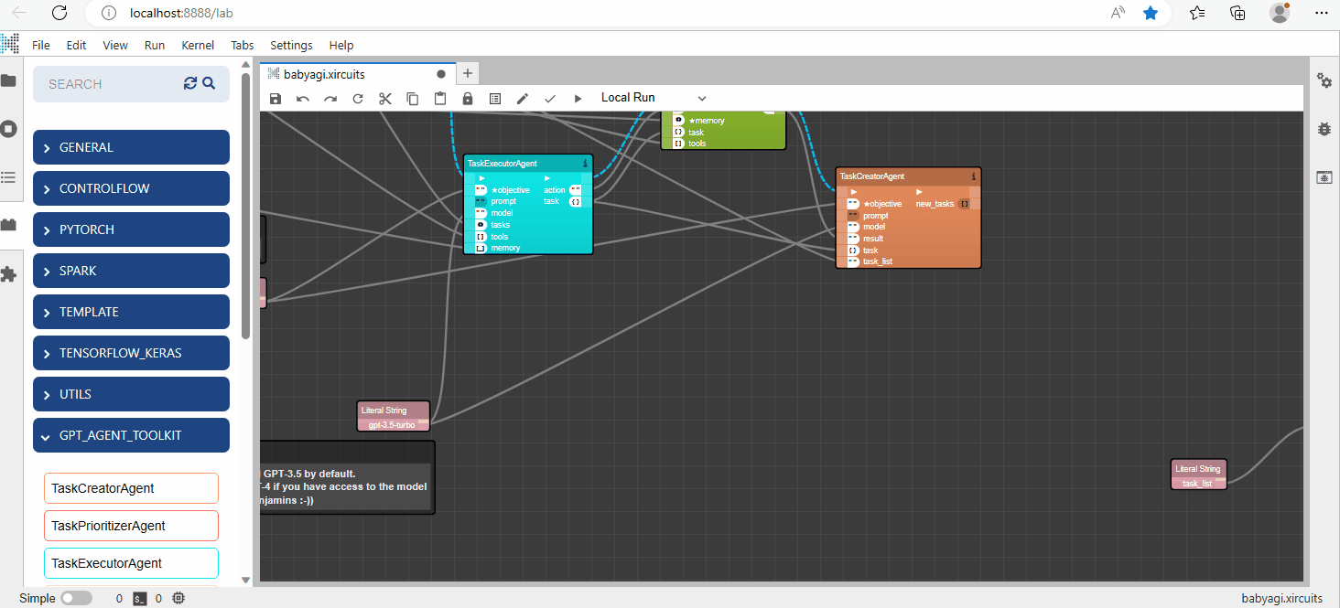The image size is (1340, 608).
Task: Expand the PYTORCH component category
Action: [131, 229]
